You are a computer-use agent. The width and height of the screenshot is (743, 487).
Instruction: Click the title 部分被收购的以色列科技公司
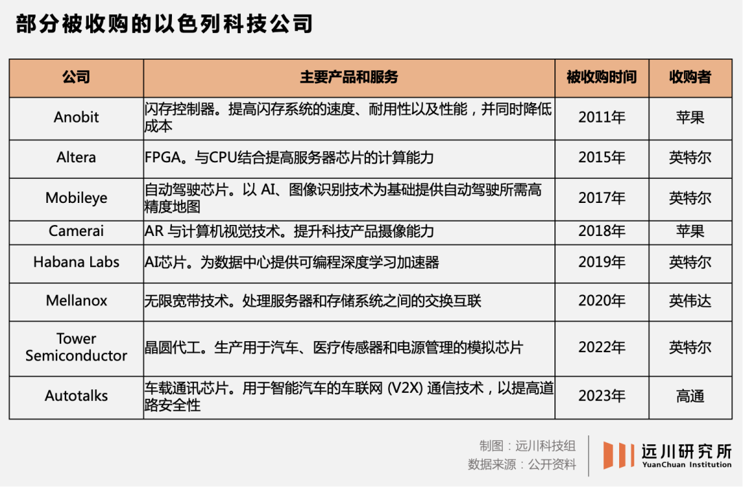click(x=164, y=23)
